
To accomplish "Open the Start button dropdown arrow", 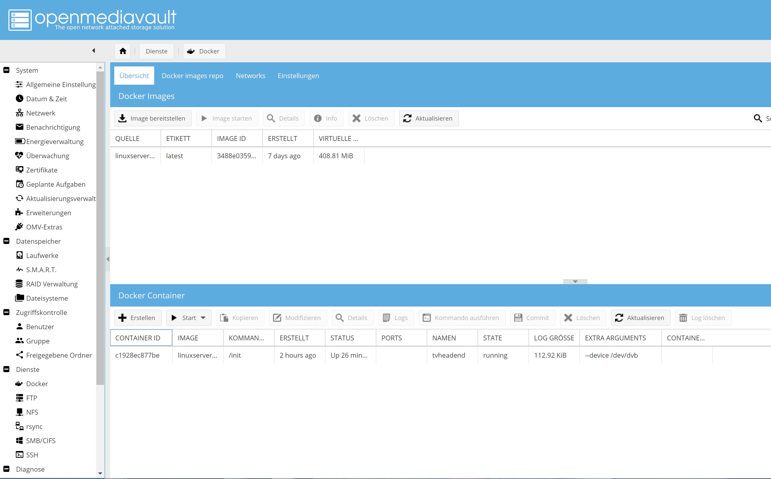I will click(x=203, y=318).
